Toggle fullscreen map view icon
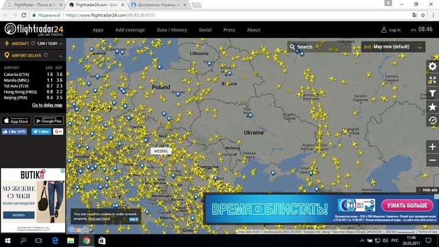The width and height of the screenshot is (439, 247). point(432,80)
